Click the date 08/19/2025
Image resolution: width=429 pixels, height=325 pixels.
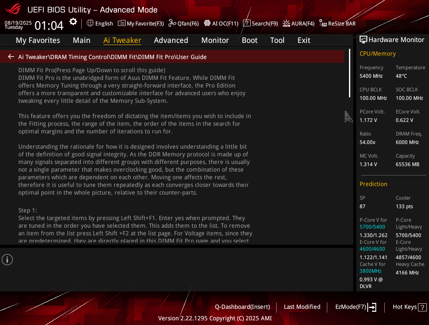(x=18, y=23)
